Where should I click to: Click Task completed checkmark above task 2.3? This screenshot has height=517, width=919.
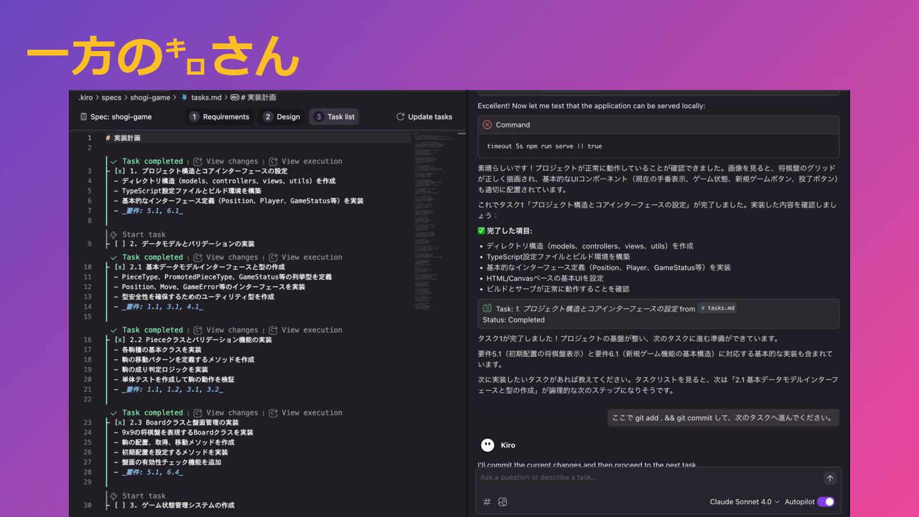(x=114, y=413)
